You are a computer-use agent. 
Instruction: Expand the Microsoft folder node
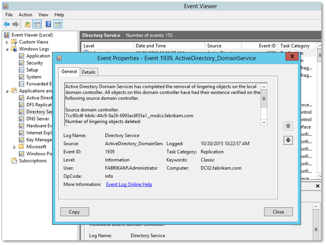(15, 147)
